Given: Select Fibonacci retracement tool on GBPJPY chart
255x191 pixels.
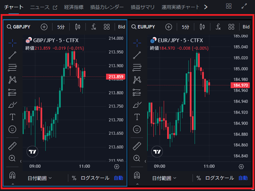Looking at the screenshot, I should pyautogui.click(x=12, y=67).
